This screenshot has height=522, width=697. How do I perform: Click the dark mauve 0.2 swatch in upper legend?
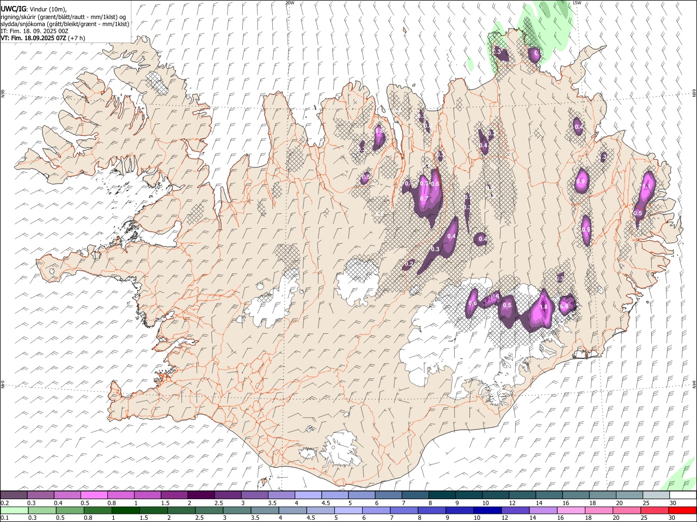[14, 495]
